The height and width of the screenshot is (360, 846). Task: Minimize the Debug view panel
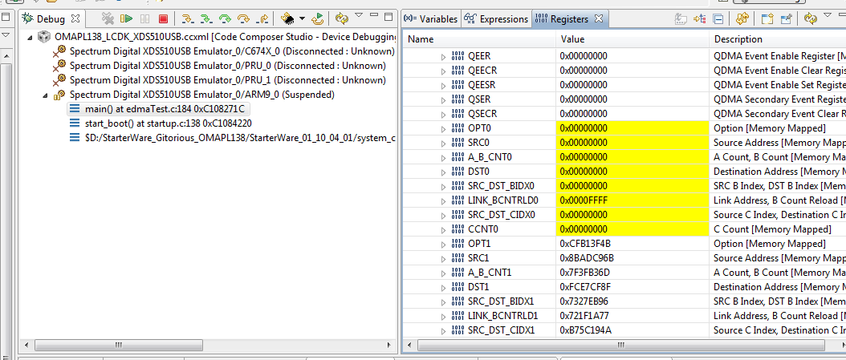tap(373, 16)
